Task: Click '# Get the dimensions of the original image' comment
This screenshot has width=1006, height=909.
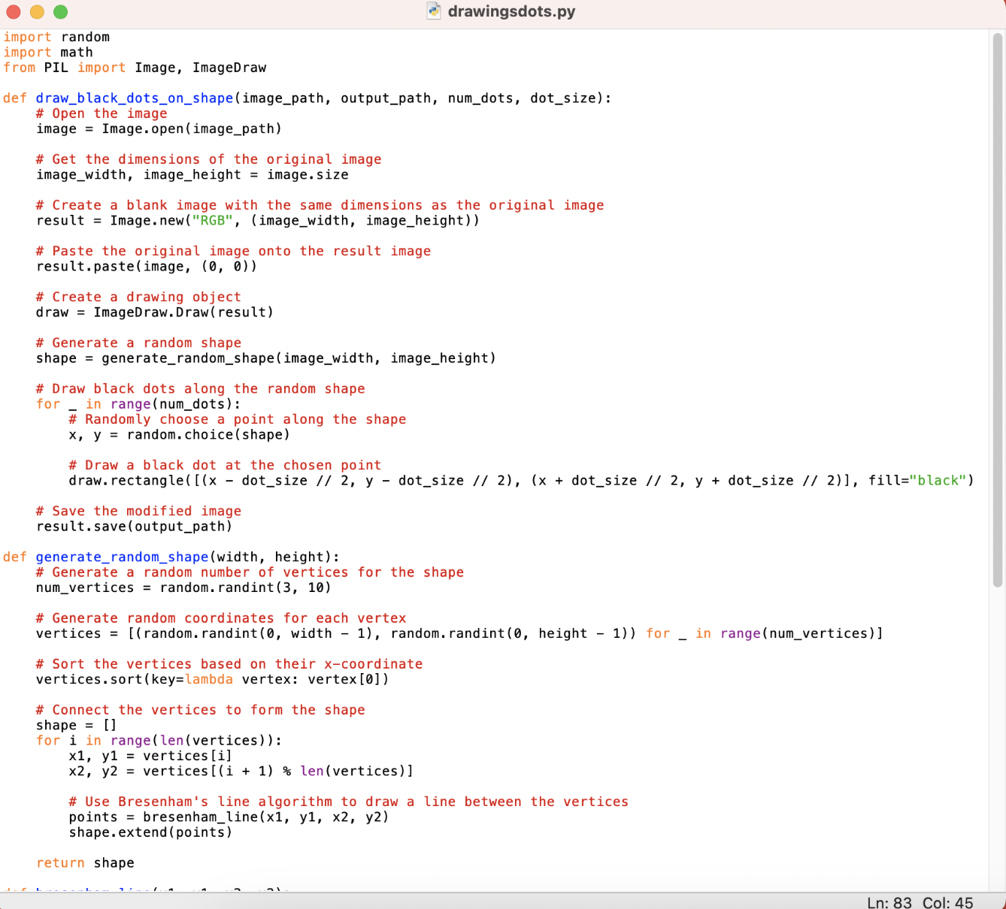Action: (x=209, y=159)
